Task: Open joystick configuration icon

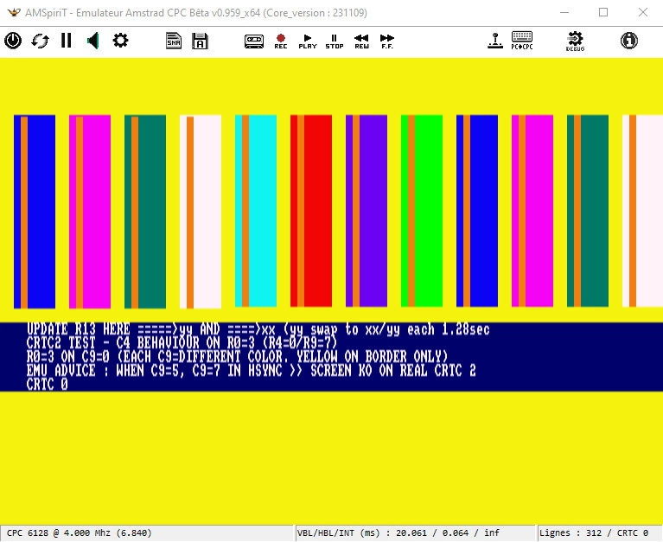Action: (495, 41)
